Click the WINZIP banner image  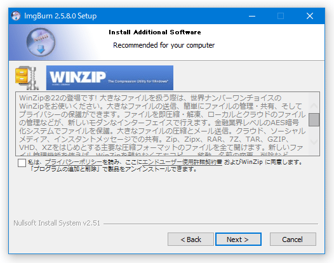click(x=110, y=78)
